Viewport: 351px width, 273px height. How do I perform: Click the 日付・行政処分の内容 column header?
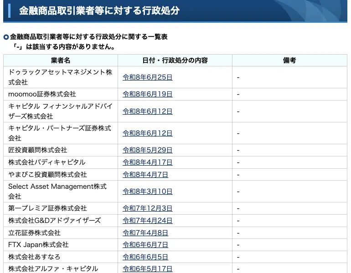click(x=175, y=61)
